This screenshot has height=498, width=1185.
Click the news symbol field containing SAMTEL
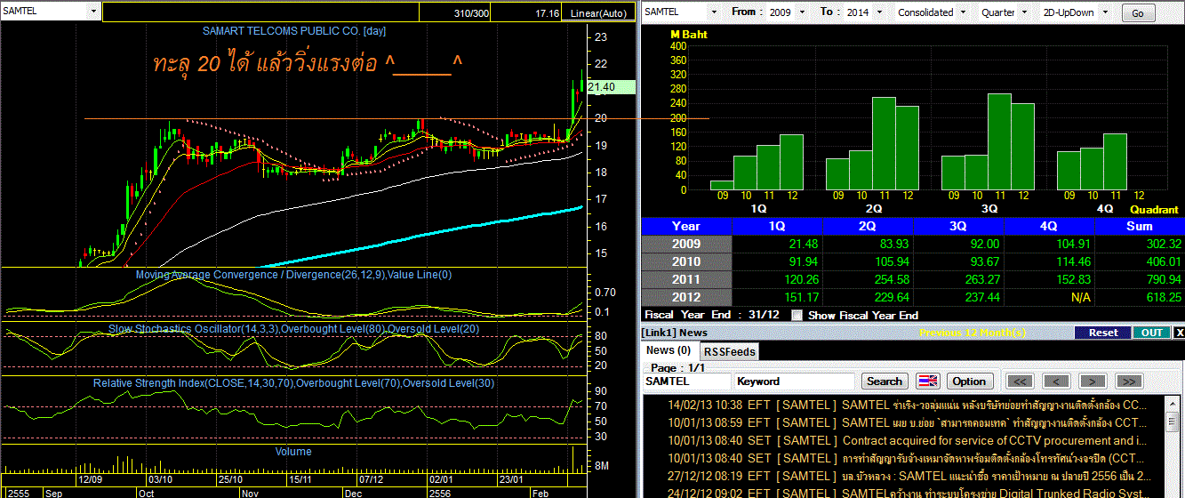point(688,382)
